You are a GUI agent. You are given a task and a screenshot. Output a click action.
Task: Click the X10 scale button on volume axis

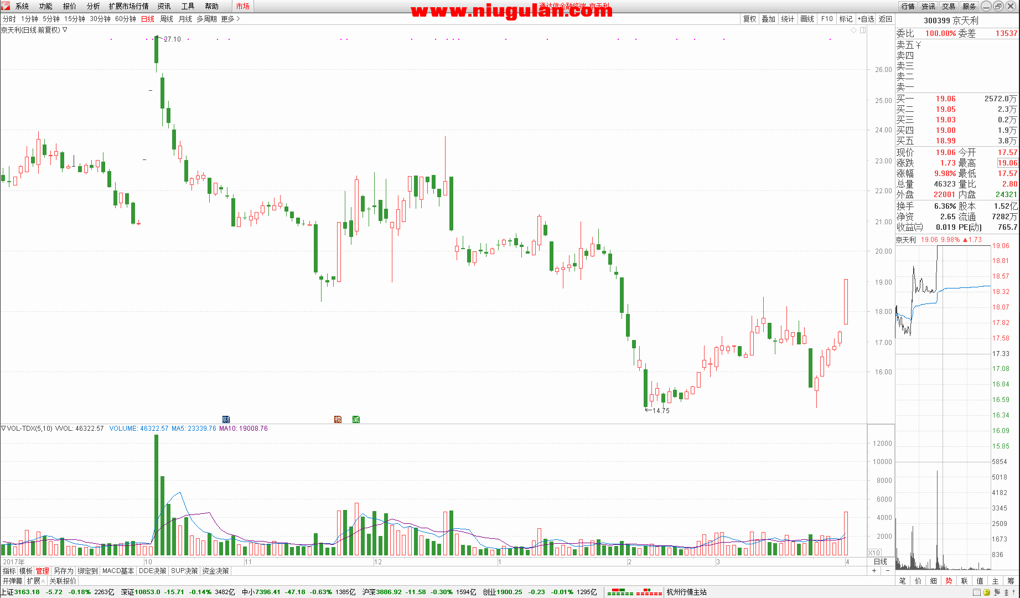coord(874,553)
